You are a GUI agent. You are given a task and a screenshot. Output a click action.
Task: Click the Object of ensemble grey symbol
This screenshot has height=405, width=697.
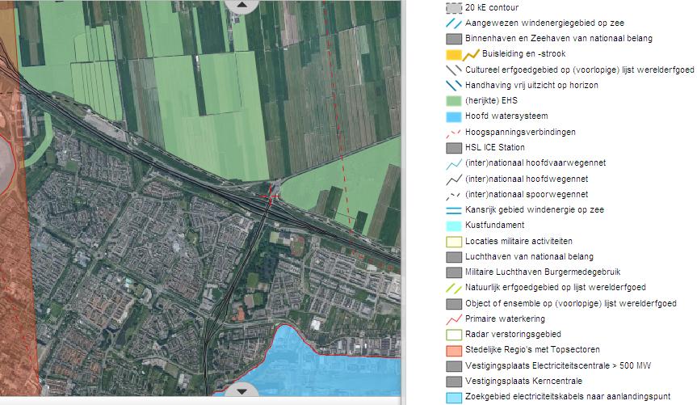click(454, 304)
